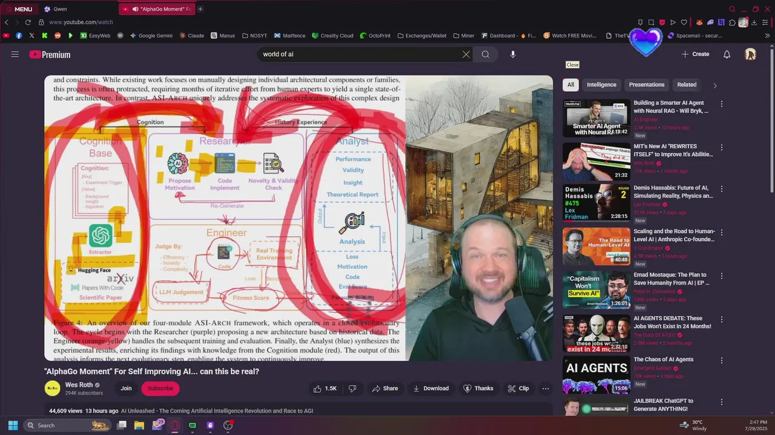
Task: Like the video with thumbs up
Action: point(325,388)
